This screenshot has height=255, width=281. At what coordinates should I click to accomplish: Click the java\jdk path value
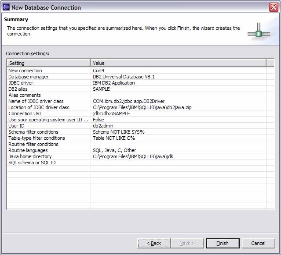(133, 156)
